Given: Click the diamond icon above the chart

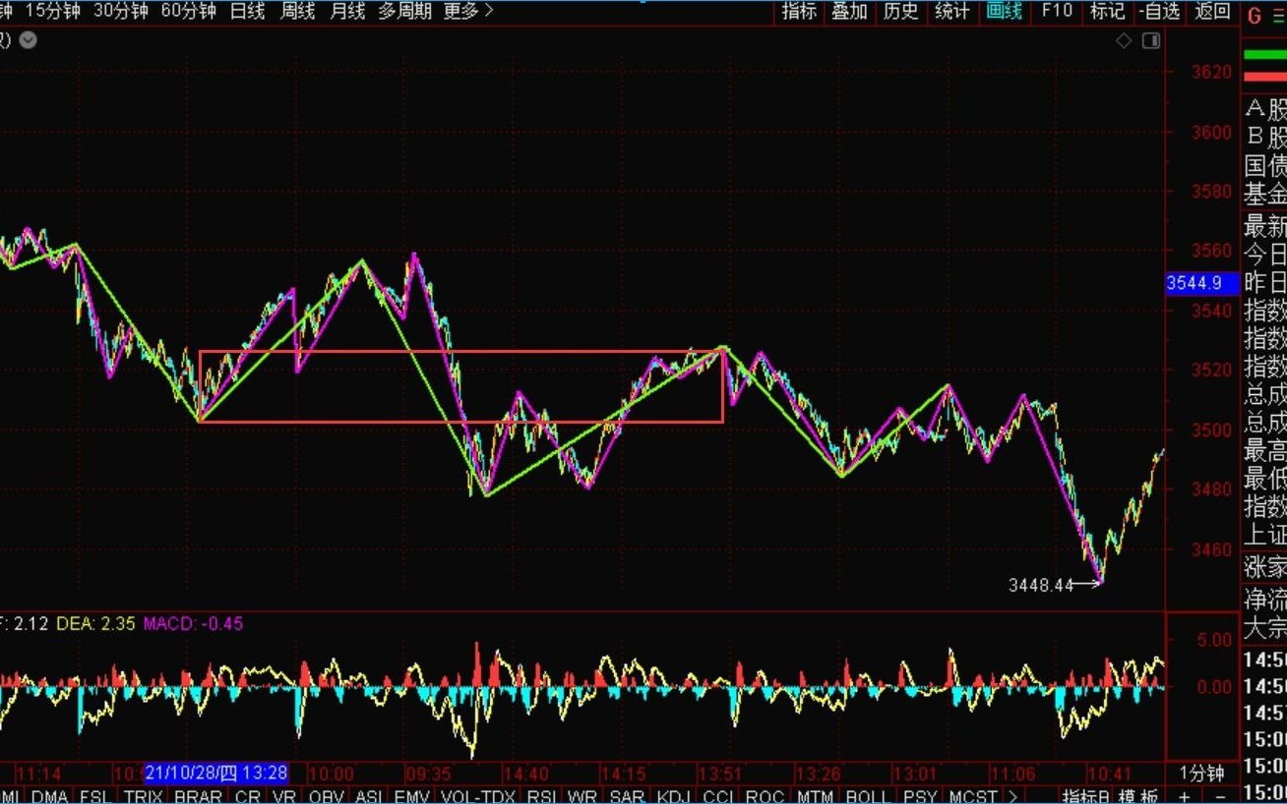Looking at the screenshot, I should click(1124, 40).
